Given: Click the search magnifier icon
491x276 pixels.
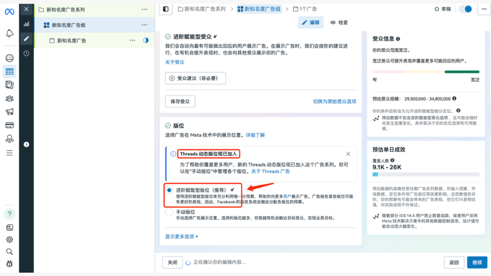Looking at the screenshot, I should point(10,251).
